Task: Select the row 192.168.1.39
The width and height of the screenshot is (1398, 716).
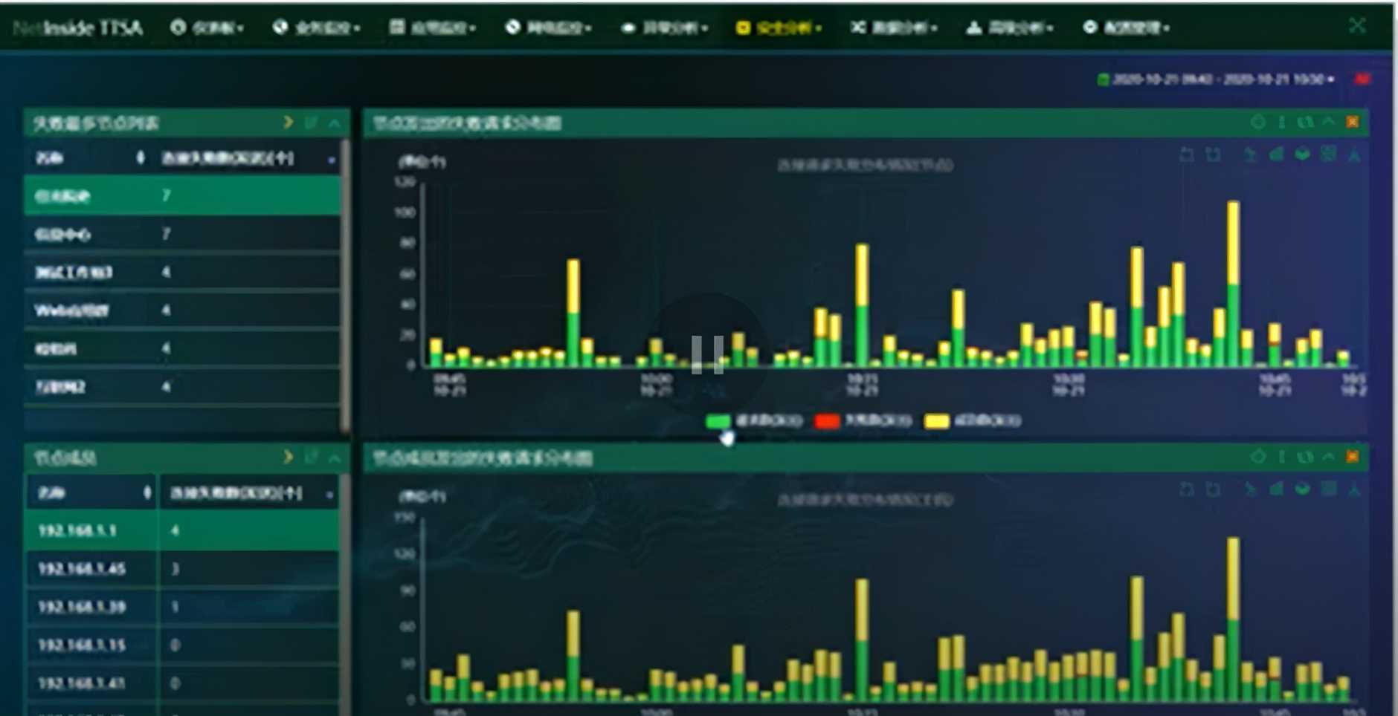Action: pyautogui.click(x=182, y=607)
